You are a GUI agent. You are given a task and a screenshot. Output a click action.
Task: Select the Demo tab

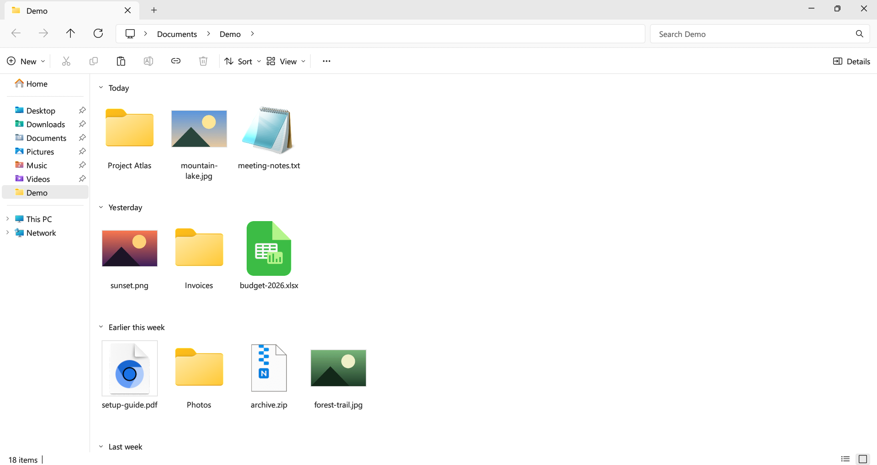[72, 10]
